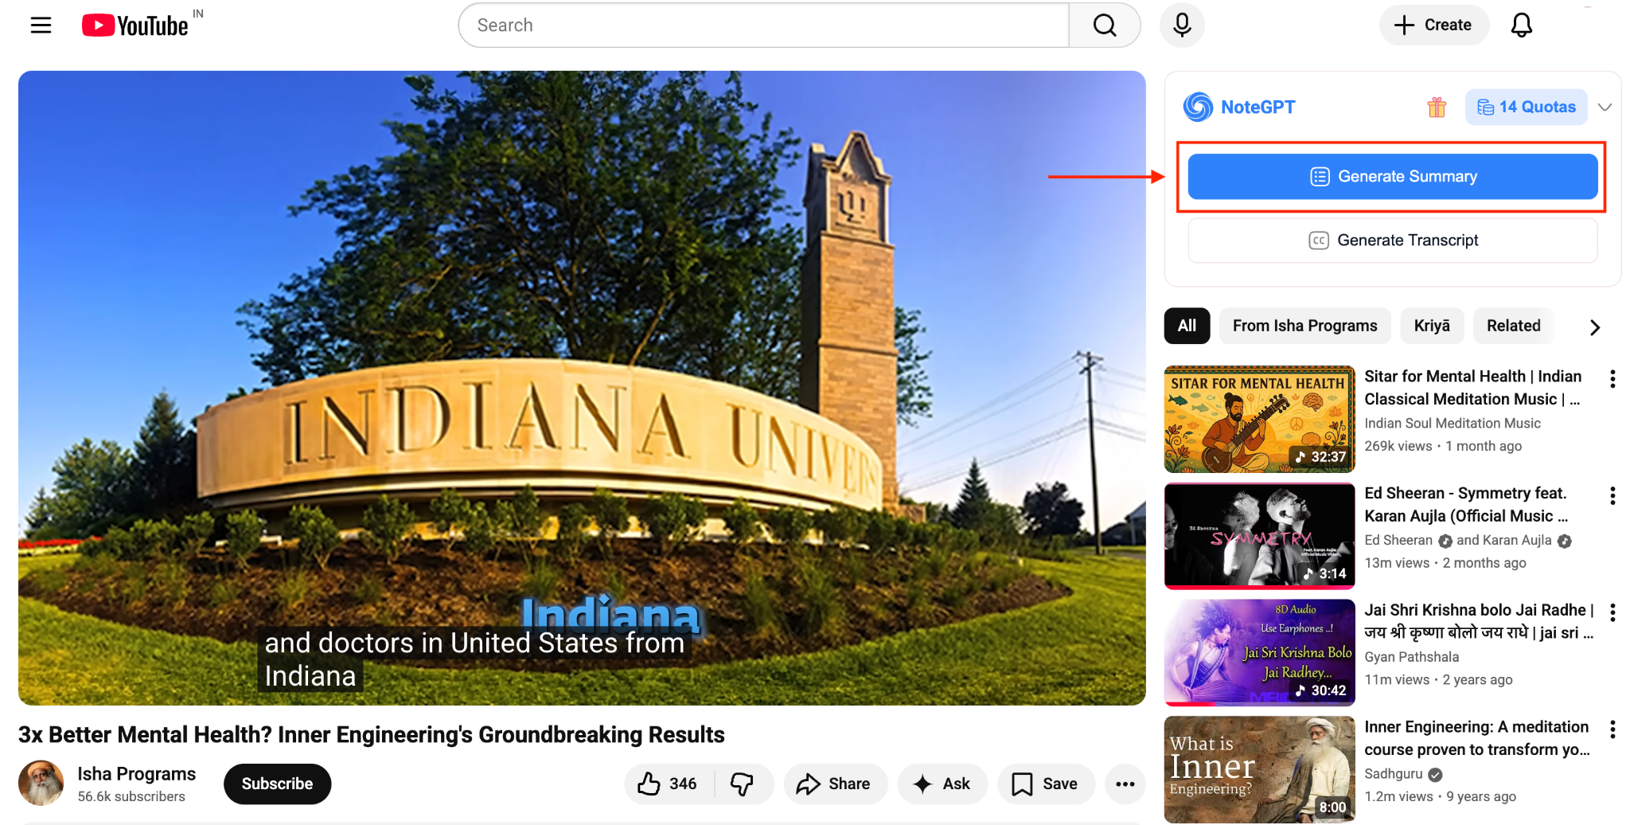Open Sitar for Mental Health thumbnail

coord(1259,420)
